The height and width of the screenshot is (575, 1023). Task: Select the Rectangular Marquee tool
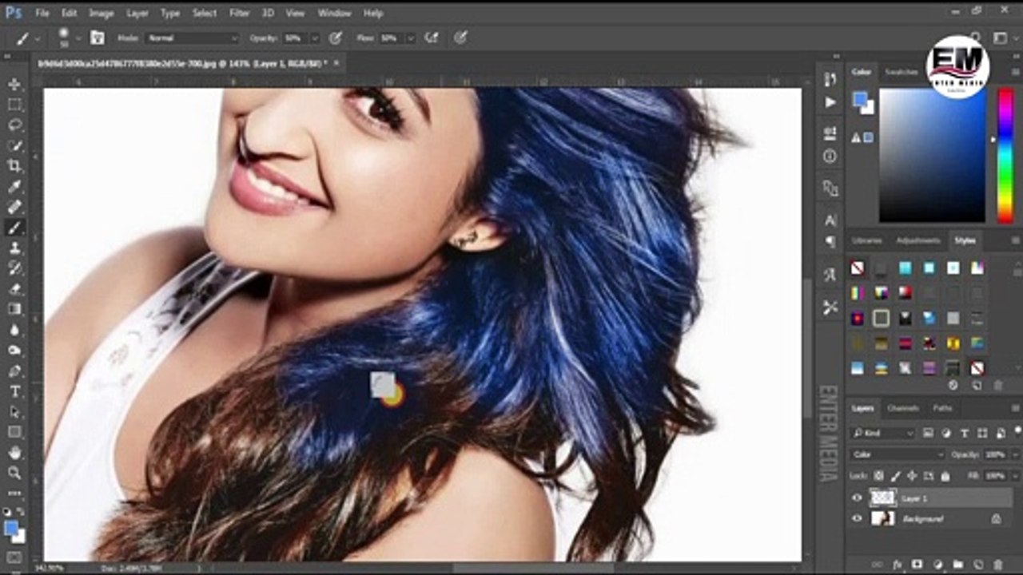pyautogui.click(x=14, y=105)
